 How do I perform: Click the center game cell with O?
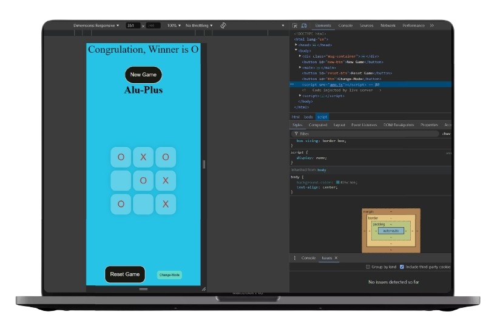click(x=143, y=180)
